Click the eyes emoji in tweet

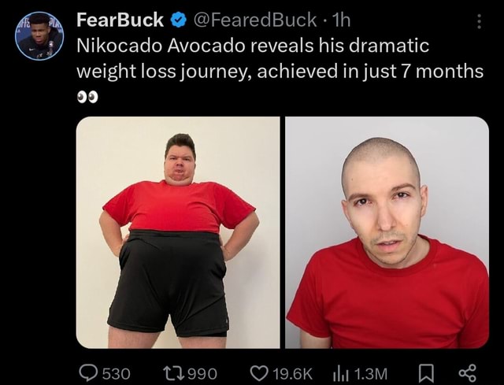87,97
